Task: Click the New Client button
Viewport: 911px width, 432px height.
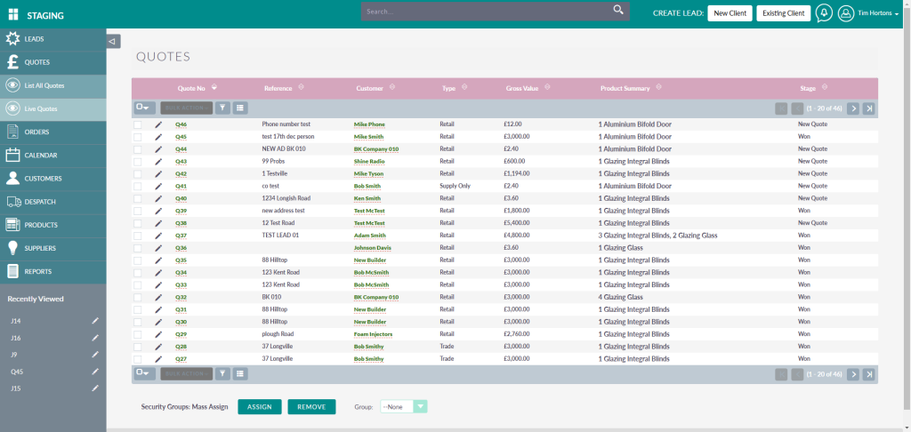Action: pos(729,13)
